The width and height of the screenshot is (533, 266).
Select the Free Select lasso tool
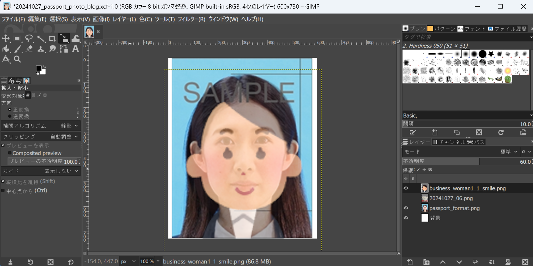(29, 39)
